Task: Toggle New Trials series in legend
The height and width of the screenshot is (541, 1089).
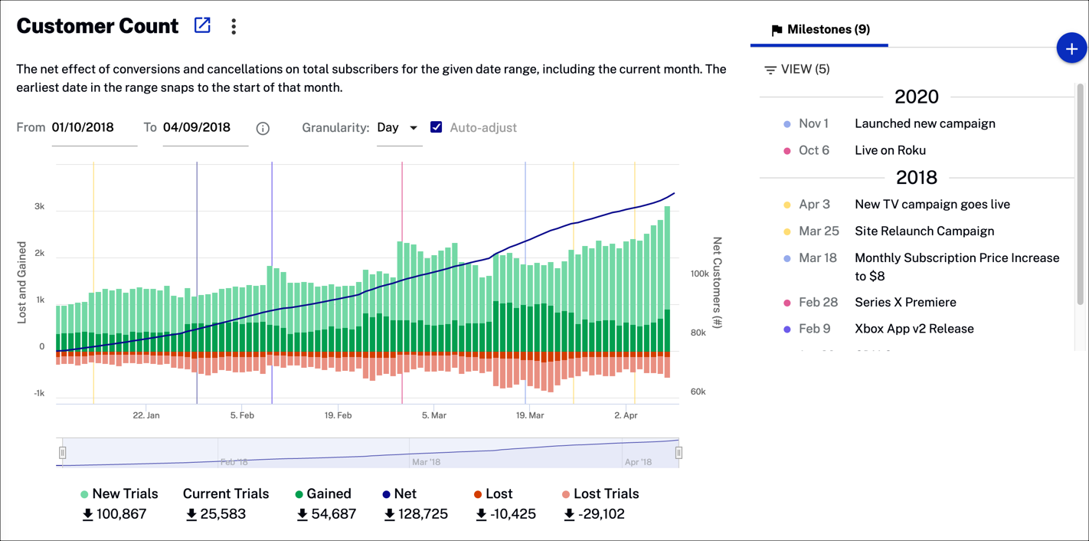Action: 119,494
